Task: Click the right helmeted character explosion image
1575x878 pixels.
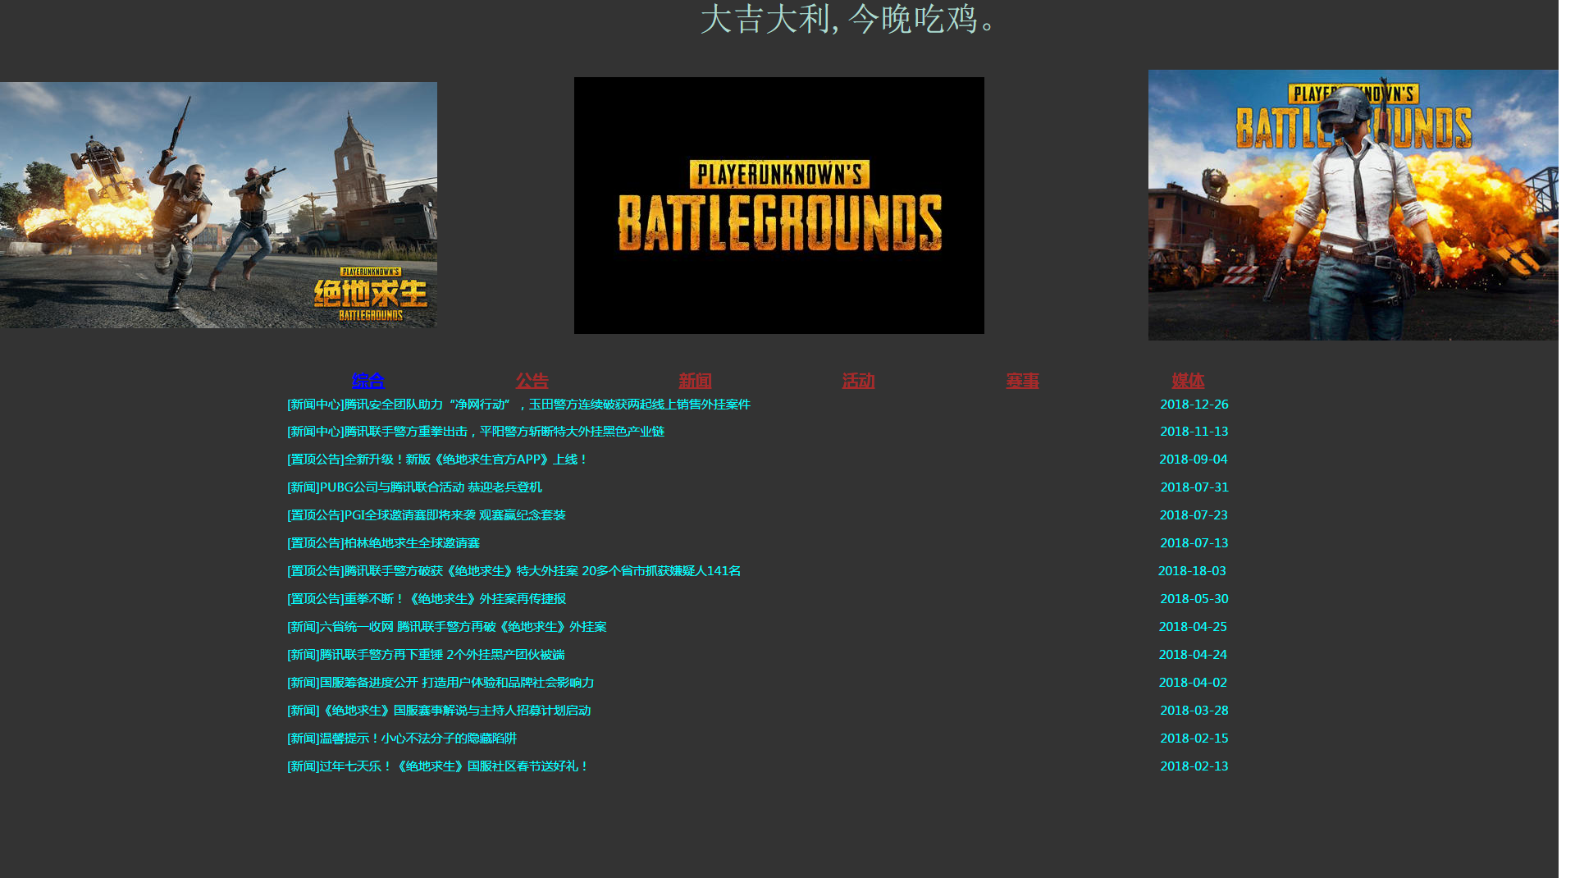Action: (x=1354, y=205)
